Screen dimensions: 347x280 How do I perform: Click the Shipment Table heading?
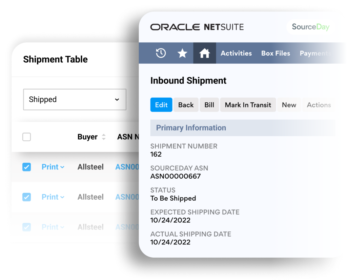55,59
